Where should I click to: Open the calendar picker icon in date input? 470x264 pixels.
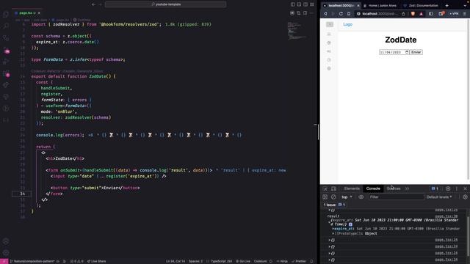(x=407, y=52)
